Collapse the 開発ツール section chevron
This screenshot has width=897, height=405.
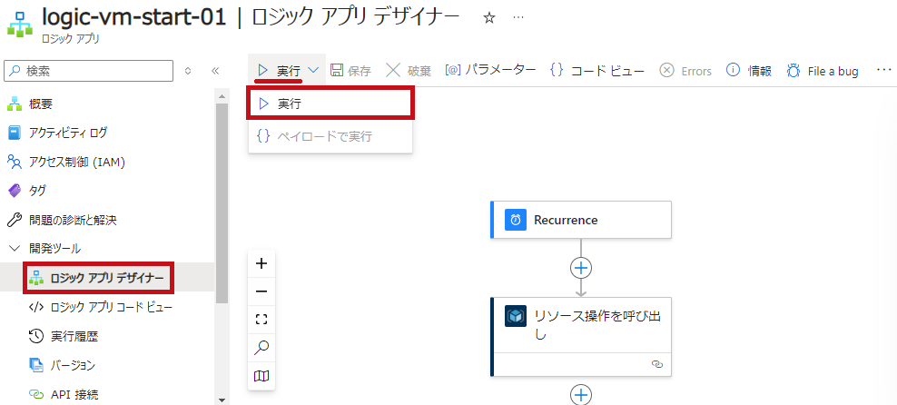[x=15, y=248]
